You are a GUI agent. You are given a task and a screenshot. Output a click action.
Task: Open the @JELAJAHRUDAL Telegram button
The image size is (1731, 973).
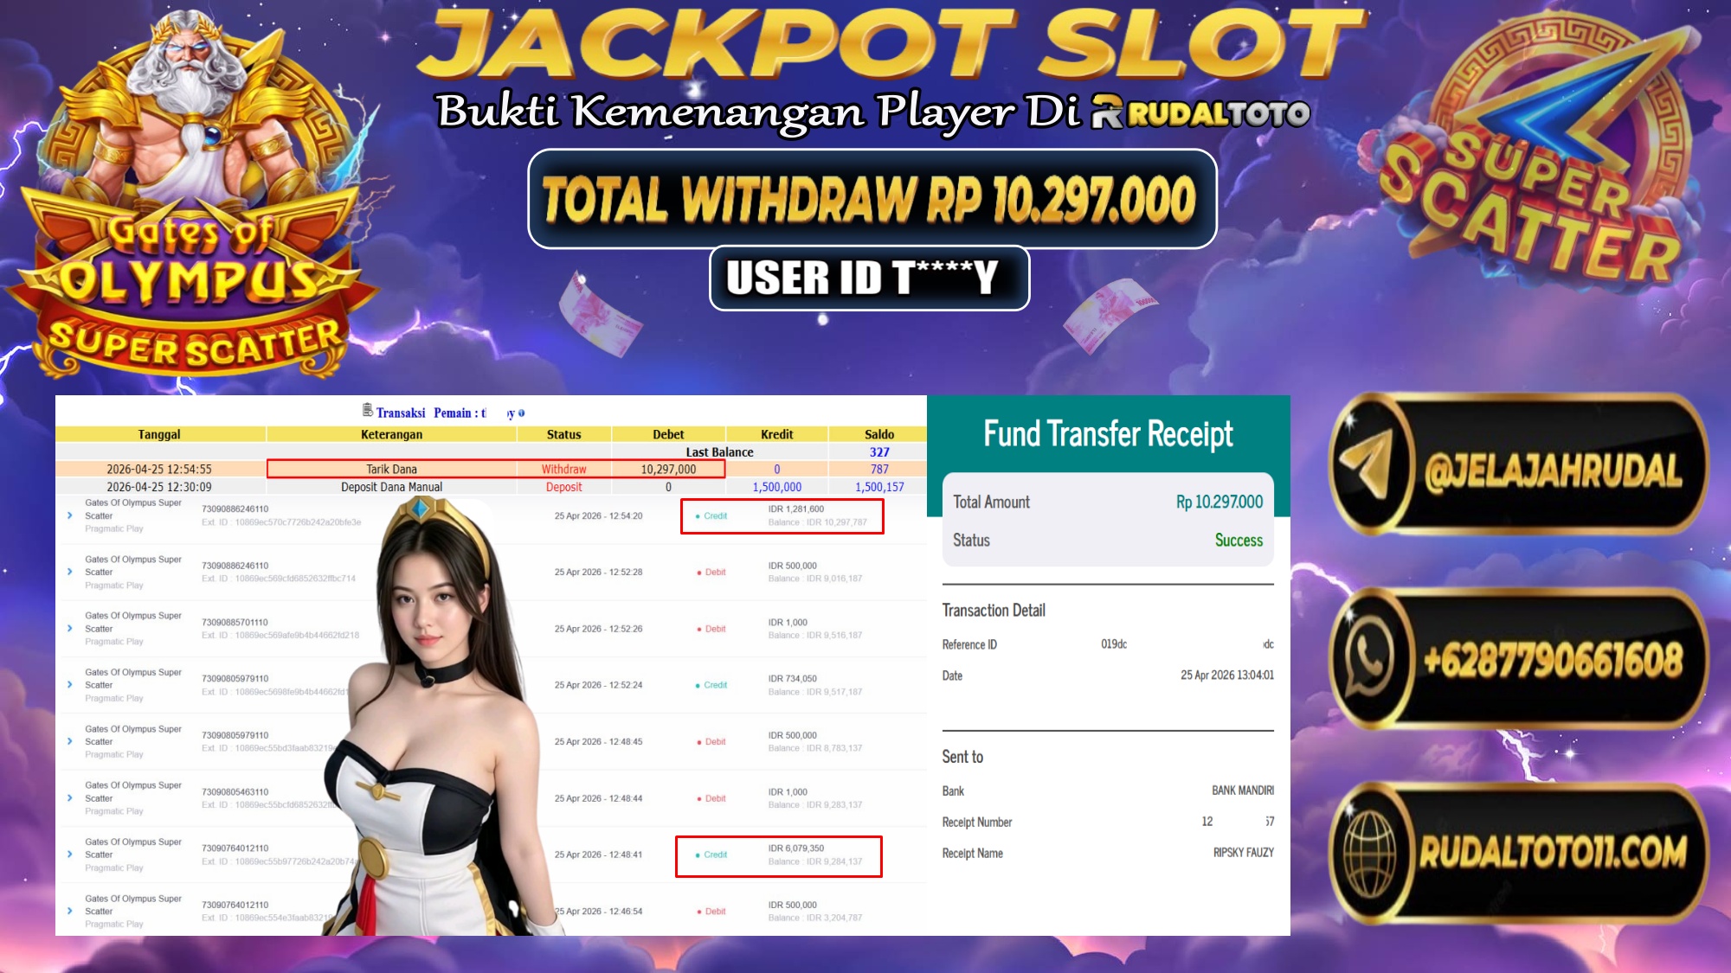(x=1518, y=464)
